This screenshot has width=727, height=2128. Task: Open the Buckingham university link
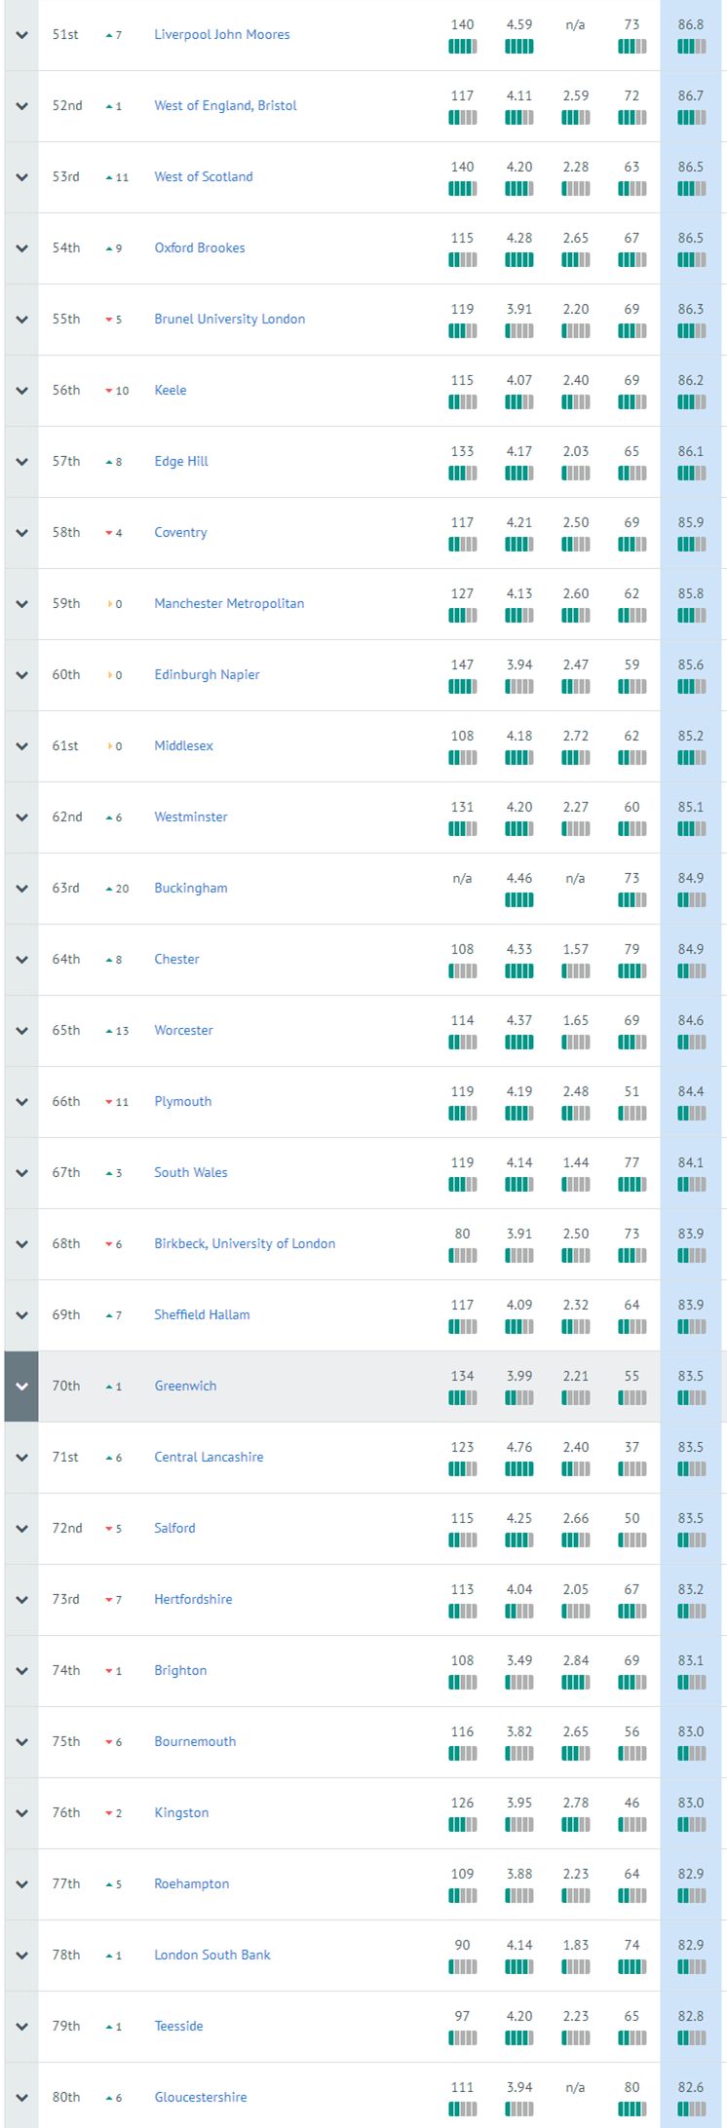(x=191, y=888)
